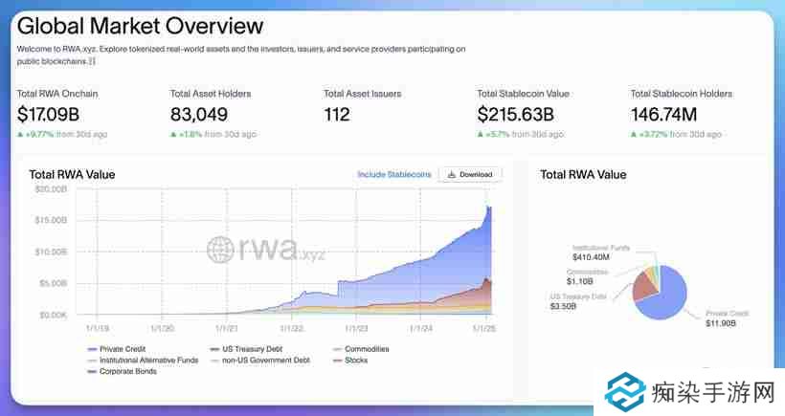Click the Download button above the chart
The image size is (785, 416).
pos(470,175)
